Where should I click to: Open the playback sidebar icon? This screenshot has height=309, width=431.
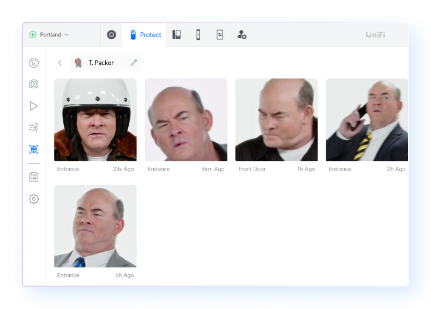point(34,106)
